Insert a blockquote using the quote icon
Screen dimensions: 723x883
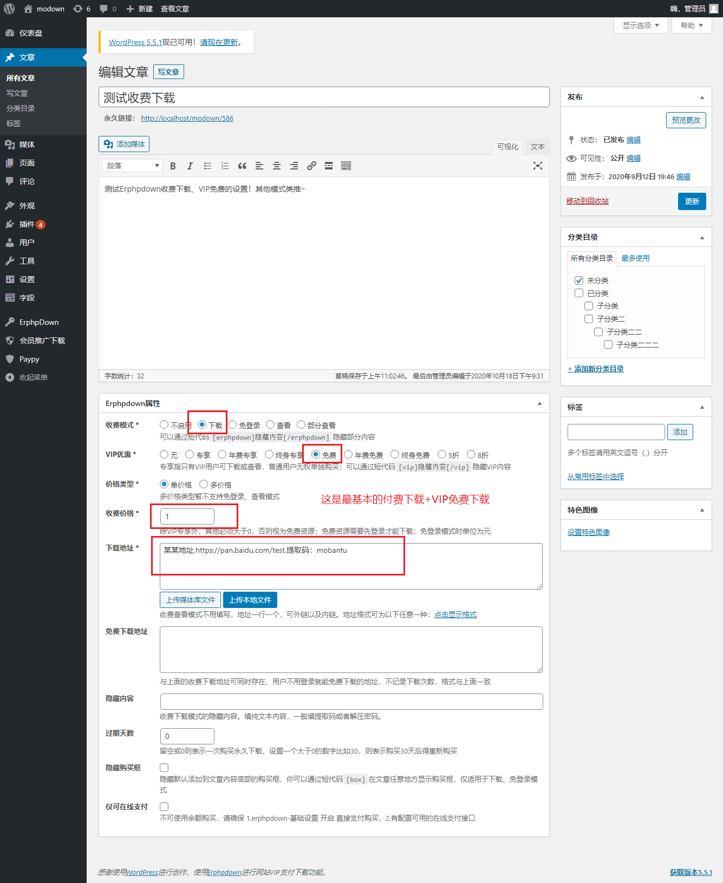[242, 166]
